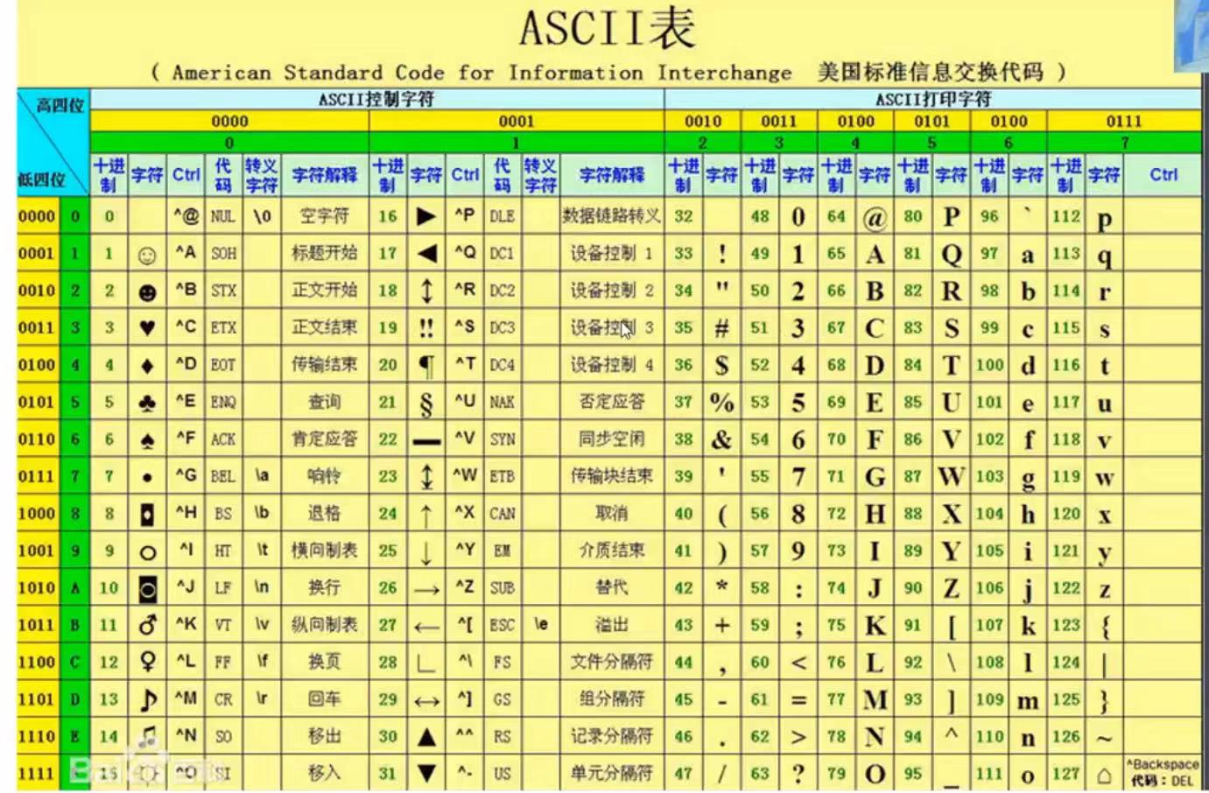This screenshot has height=793, width=1209.
Task: Click the "{" character cell beside 123
Action: pyautogui.click(x=1105, y=627)
